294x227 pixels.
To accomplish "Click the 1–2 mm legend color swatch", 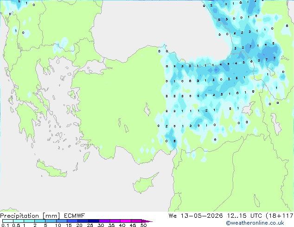I will pos(29,221).
